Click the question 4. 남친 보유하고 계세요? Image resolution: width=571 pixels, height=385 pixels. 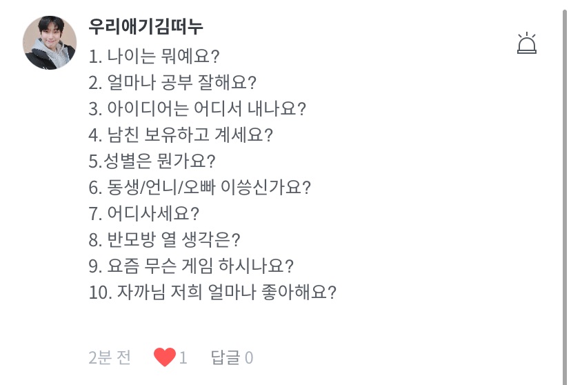[x=181, y=135]
